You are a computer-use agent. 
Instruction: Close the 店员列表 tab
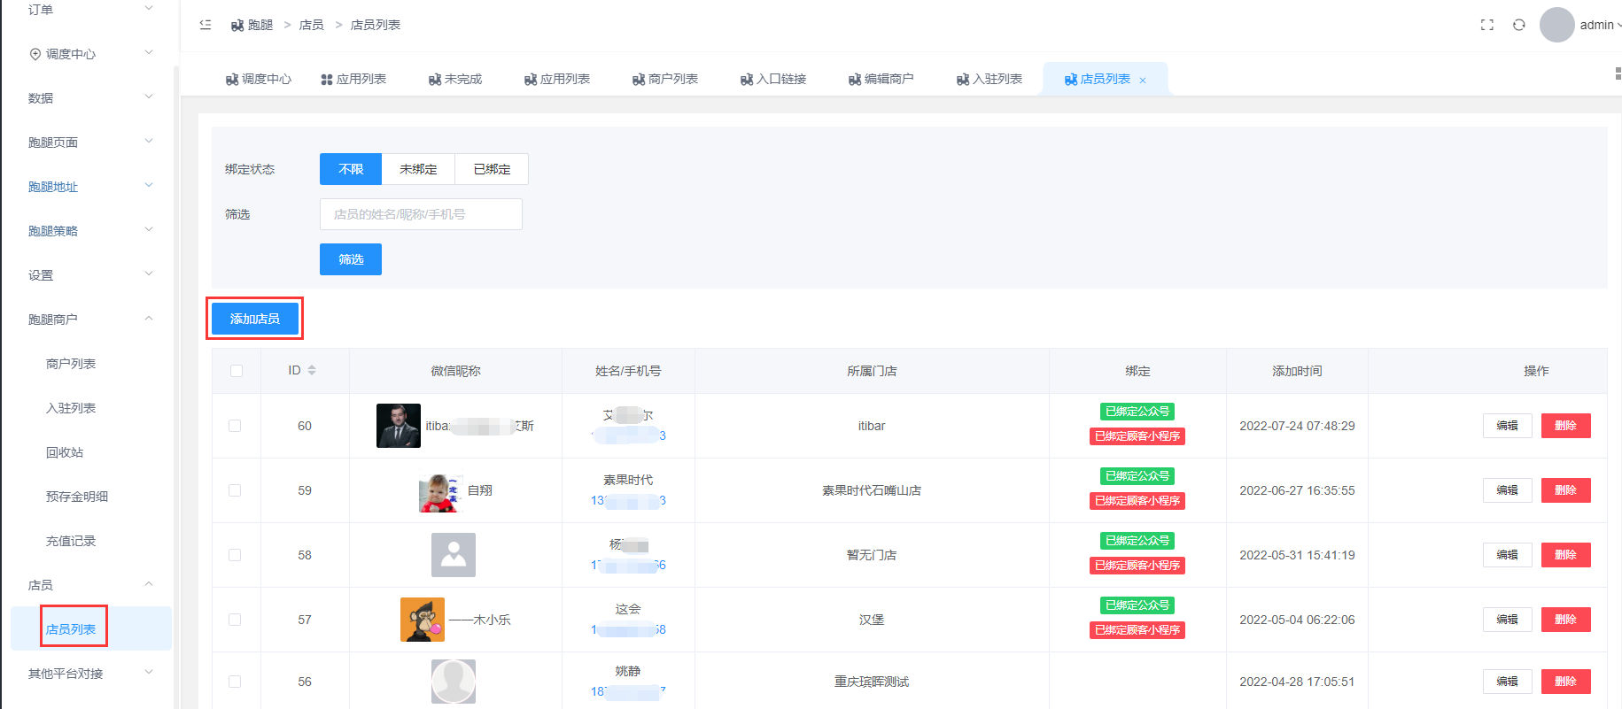1143,81
